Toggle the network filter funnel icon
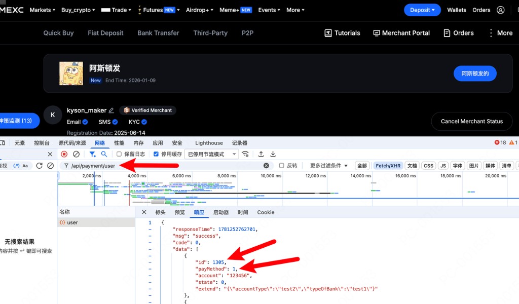Viewport: 519px width, 304px height. tap(92, 154)
